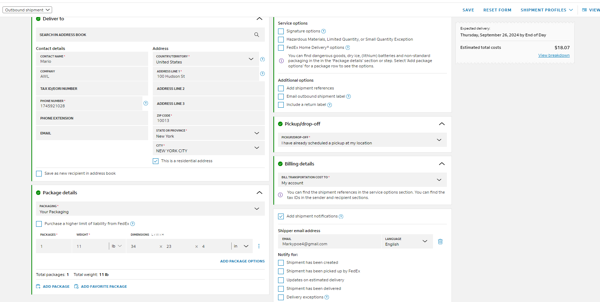Open help icon beside Country/Territory field
The height and width of the screenshot is (302, 600).
click(x=262, y=59)
